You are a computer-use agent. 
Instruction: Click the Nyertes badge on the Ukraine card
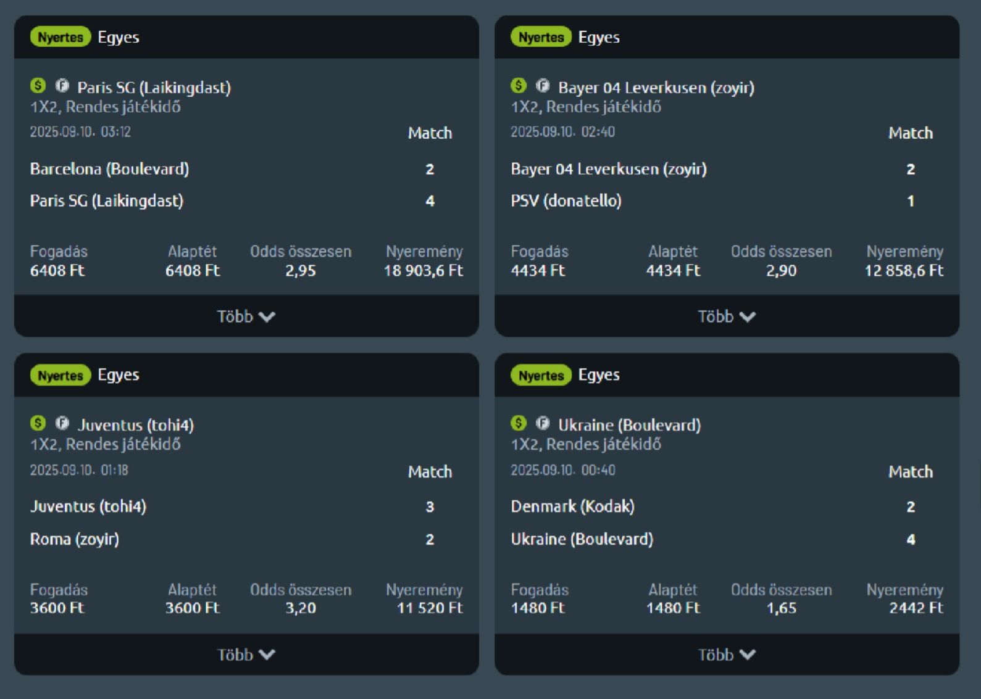click(541, 375)
